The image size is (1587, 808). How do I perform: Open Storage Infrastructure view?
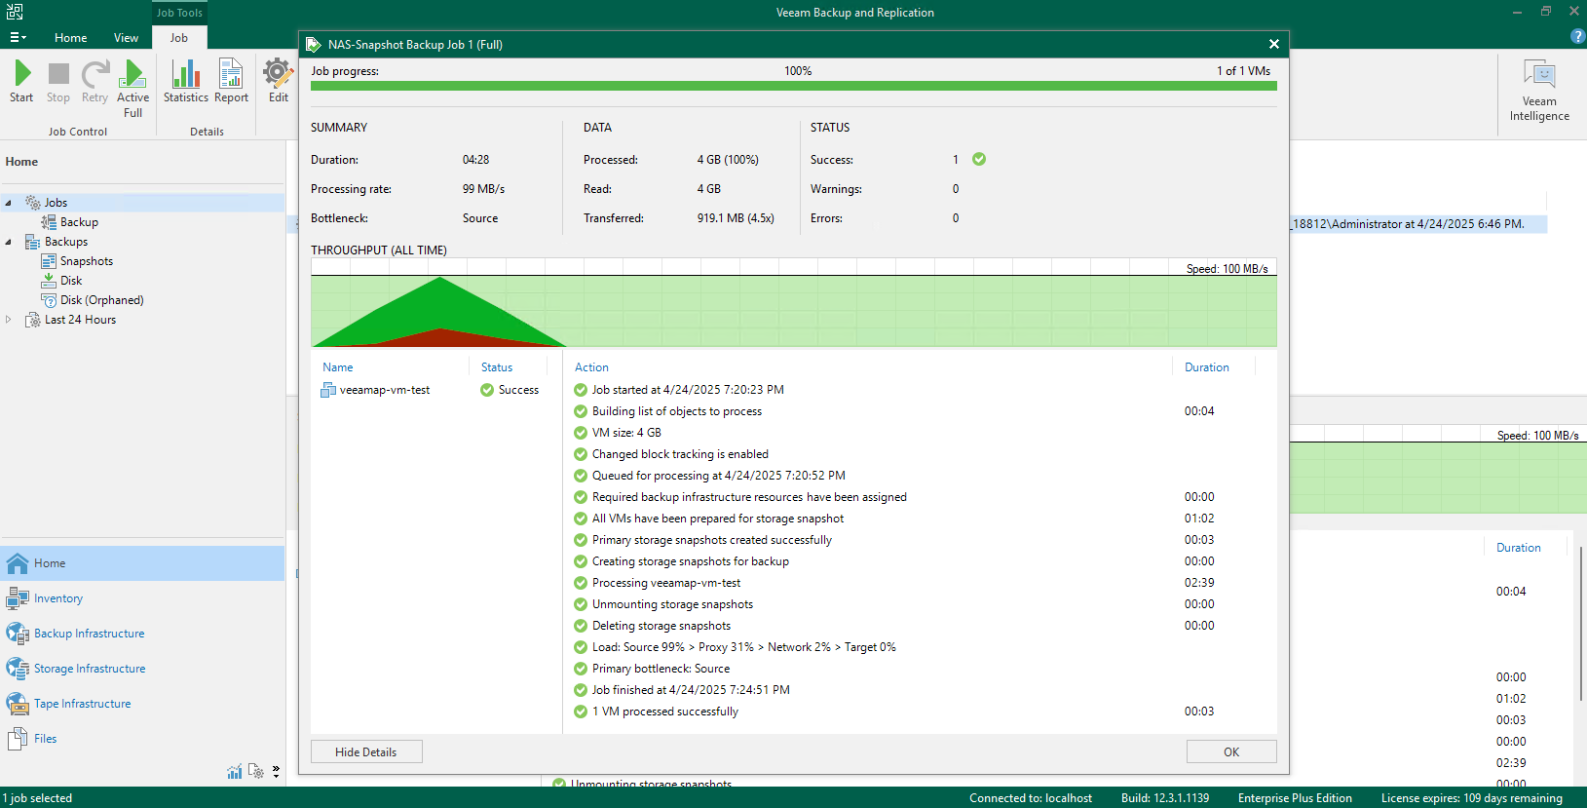pyautogui.click(x=143, y=669)
